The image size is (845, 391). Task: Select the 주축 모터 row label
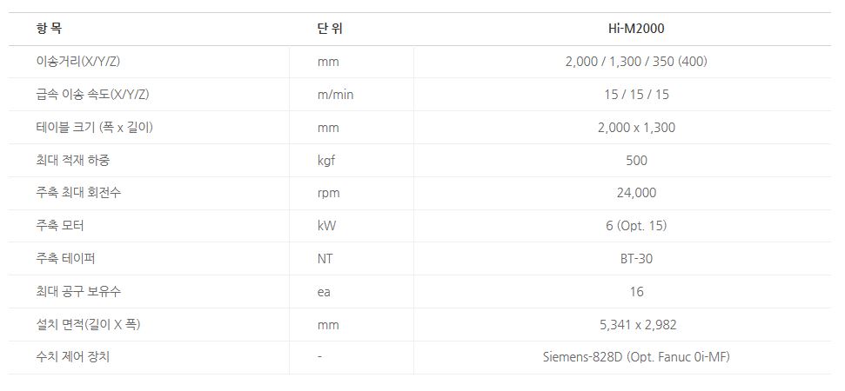tap(60, 226)
